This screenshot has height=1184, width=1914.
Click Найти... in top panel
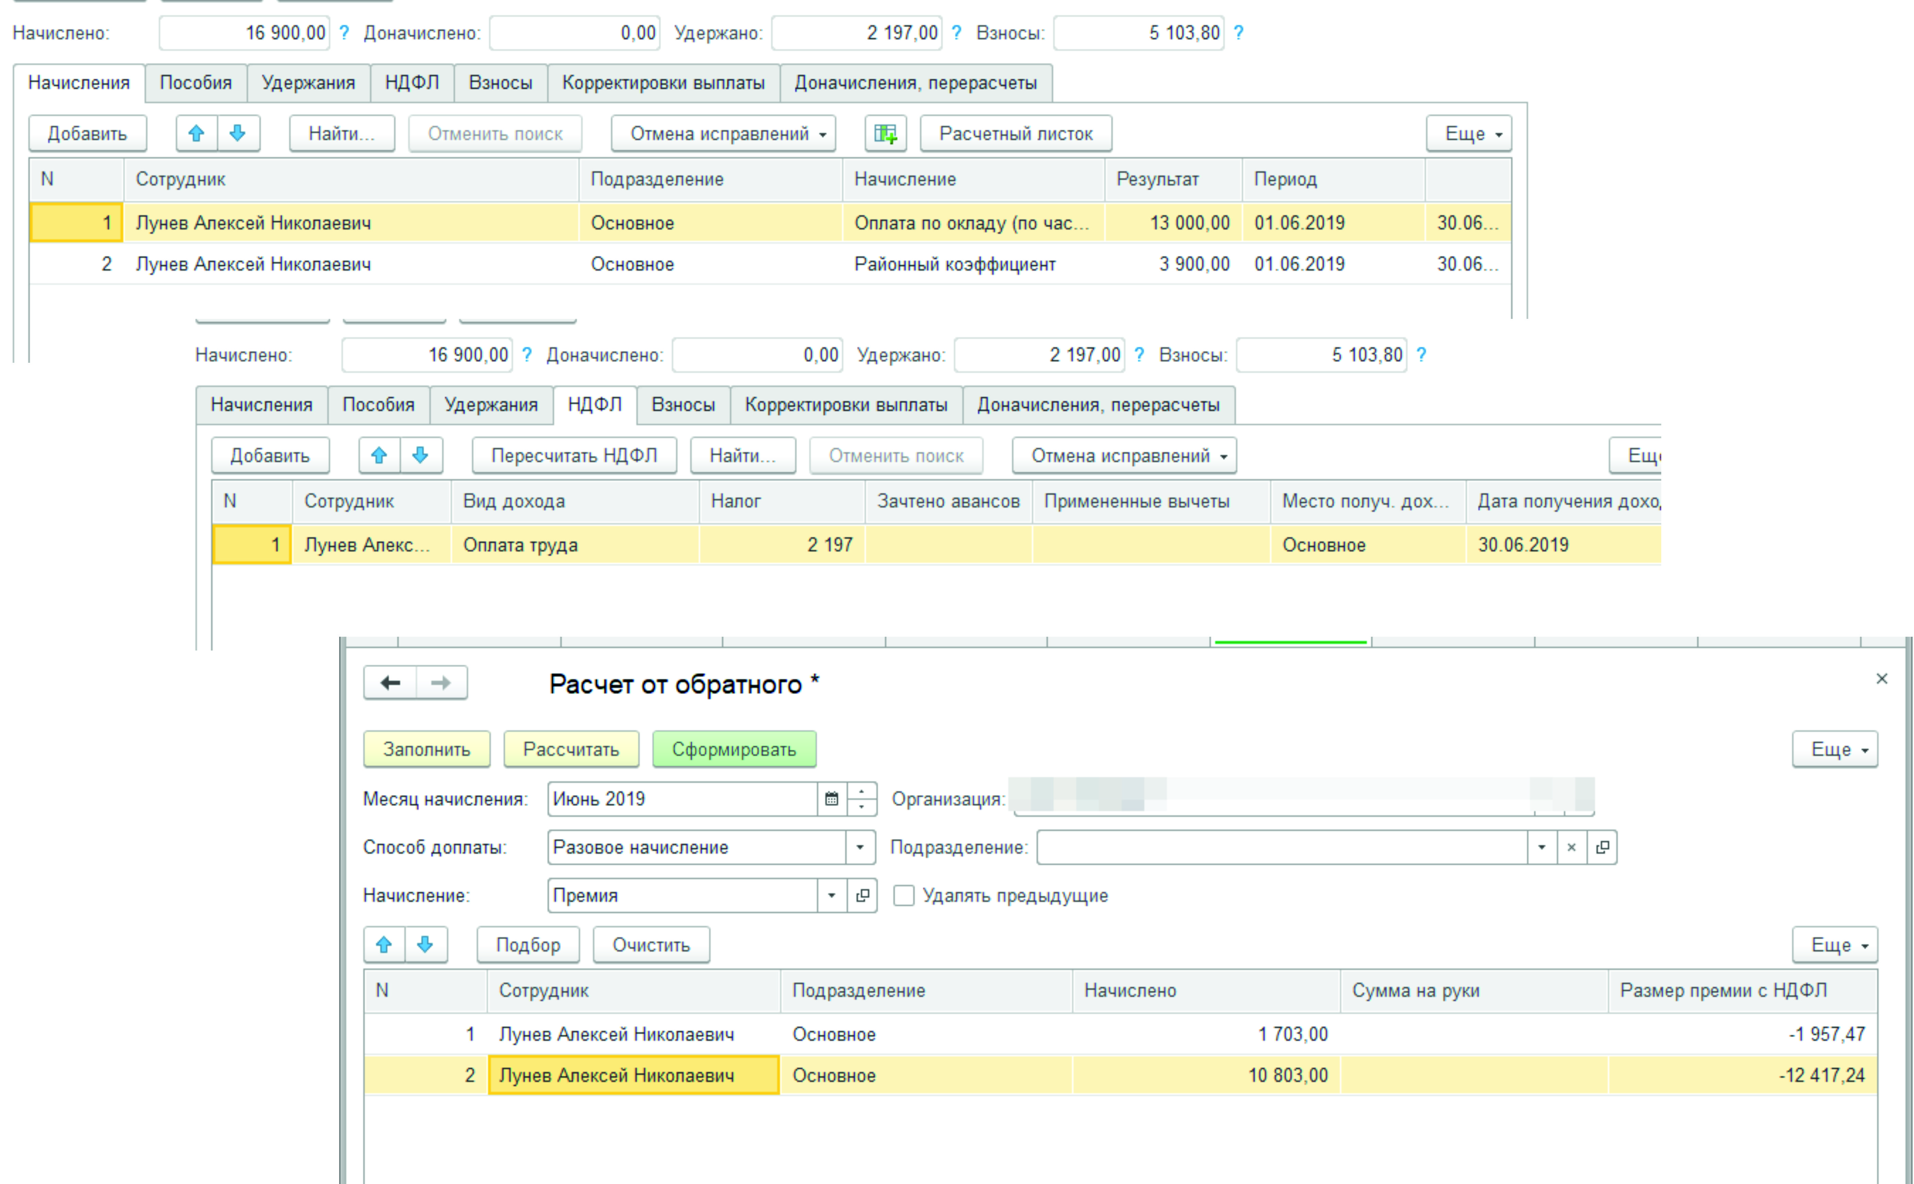pos(342,134)
